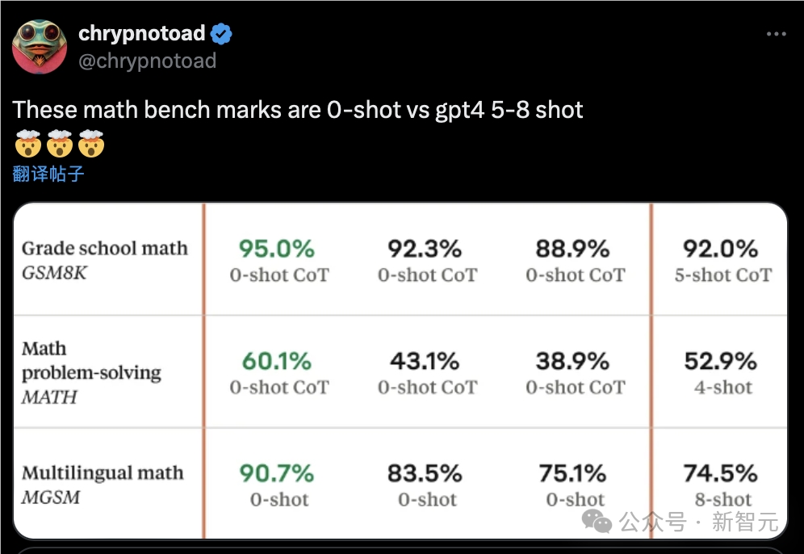Screen dimensions: 804x554
Task: Click the @chrypnotoad handle
Action: (148, 61)
